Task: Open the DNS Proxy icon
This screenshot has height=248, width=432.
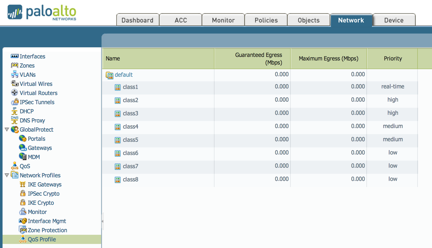Action: click(x=15, y=120)
